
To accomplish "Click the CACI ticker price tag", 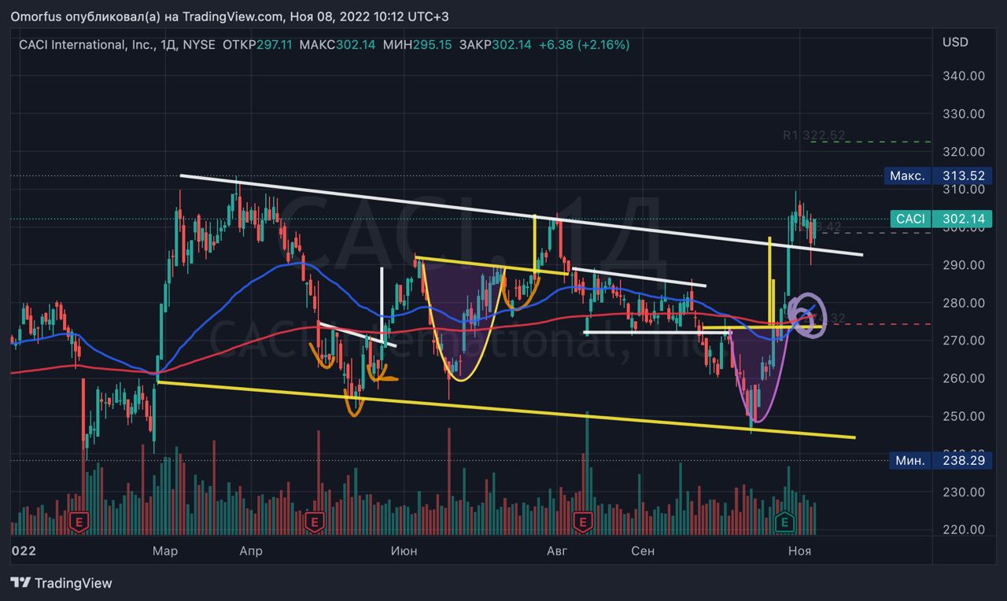I will point(911,219).
